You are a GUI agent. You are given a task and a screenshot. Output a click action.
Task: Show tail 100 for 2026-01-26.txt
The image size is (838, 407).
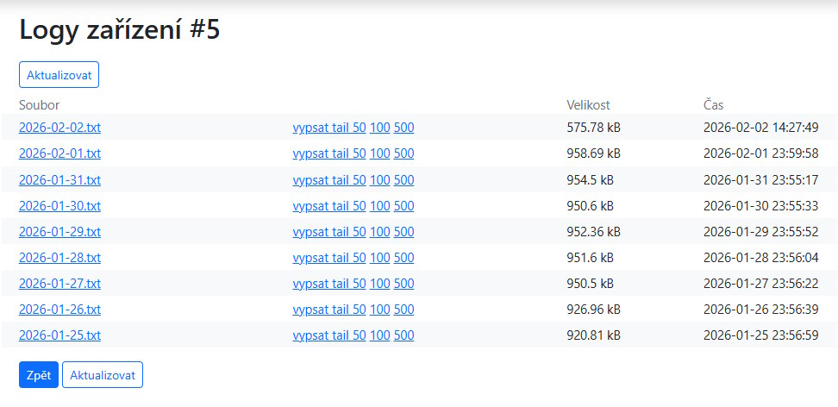(x=379, y=310)
